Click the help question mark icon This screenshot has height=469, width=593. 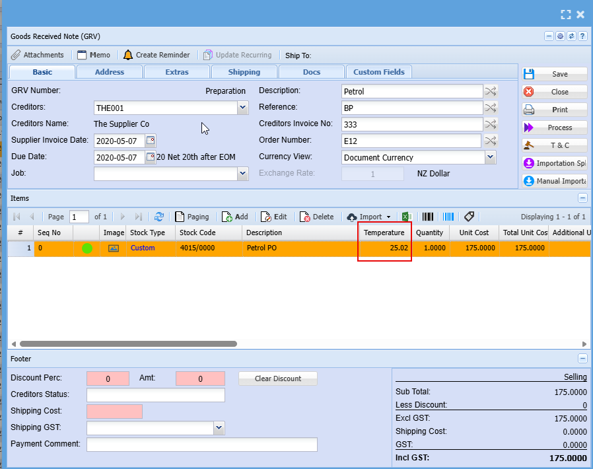[582, 36]
